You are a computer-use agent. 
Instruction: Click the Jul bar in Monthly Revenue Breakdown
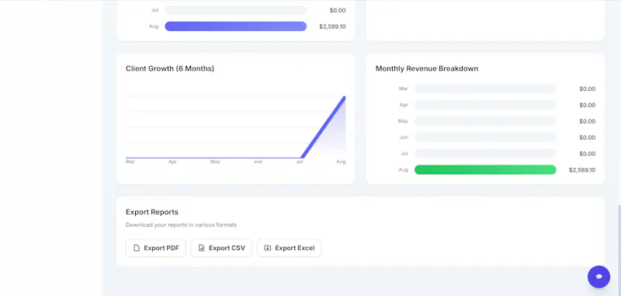coord(485,154)
